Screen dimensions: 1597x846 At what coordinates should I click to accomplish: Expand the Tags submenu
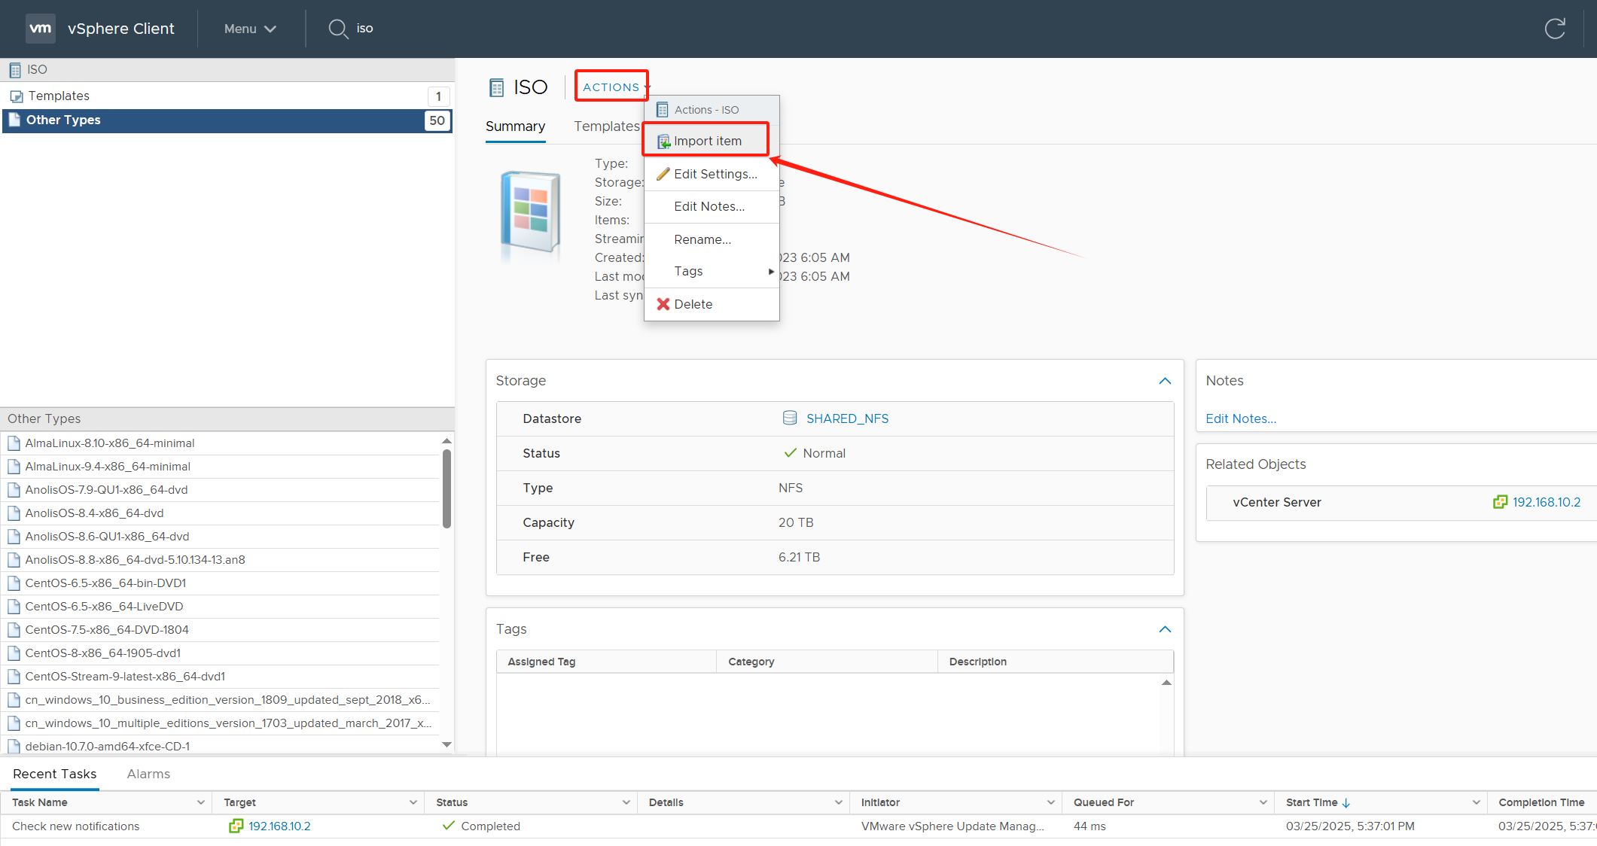click(712, 271)
